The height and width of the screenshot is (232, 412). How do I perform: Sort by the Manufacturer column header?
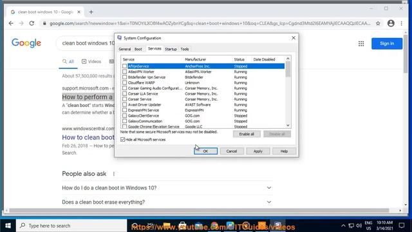coord(207,59)
